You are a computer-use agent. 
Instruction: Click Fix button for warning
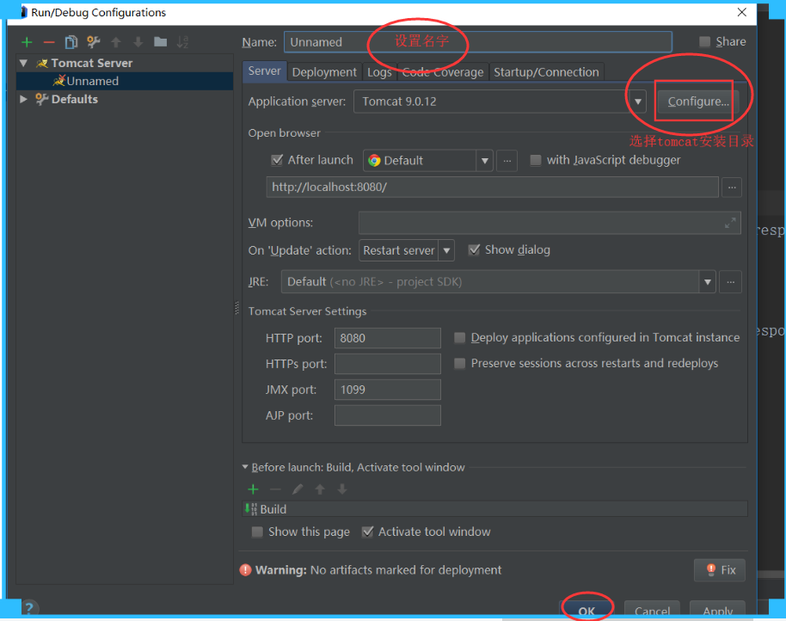click(720, 570)
